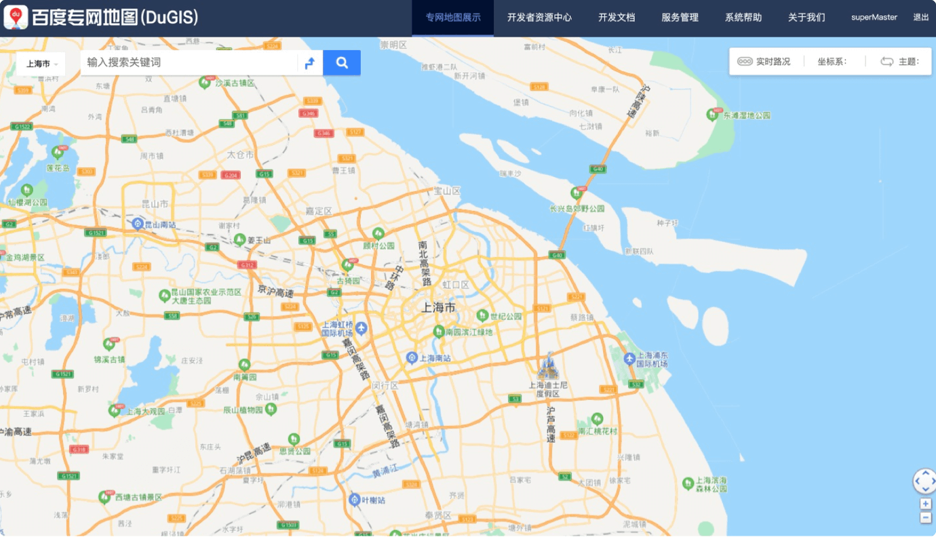Viewport: 936px width, 537px height.
Task: Open the 上海市 city selector dropdown
Action: click(x=41, y=64)
